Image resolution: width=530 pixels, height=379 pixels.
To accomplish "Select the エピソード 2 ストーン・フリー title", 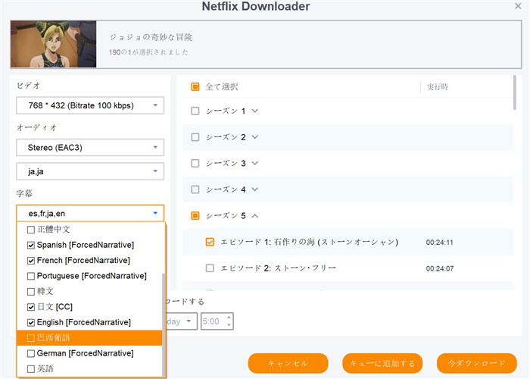I will point(278,268).
